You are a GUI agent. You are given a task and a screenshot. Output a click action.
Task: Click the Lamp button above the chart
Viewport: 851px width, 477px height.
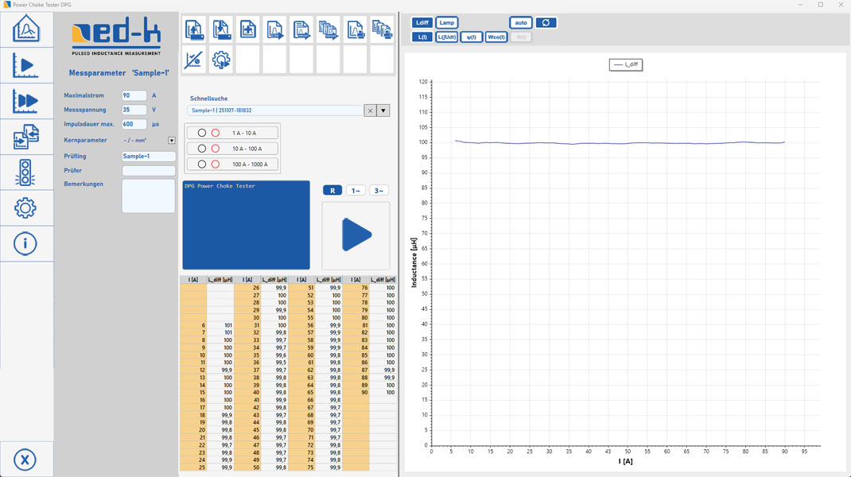[447, 22]
